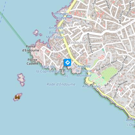This screenshot has height=135, width=135.
Task: Click the larger pink island west of coast
Action: pos(21,80)
